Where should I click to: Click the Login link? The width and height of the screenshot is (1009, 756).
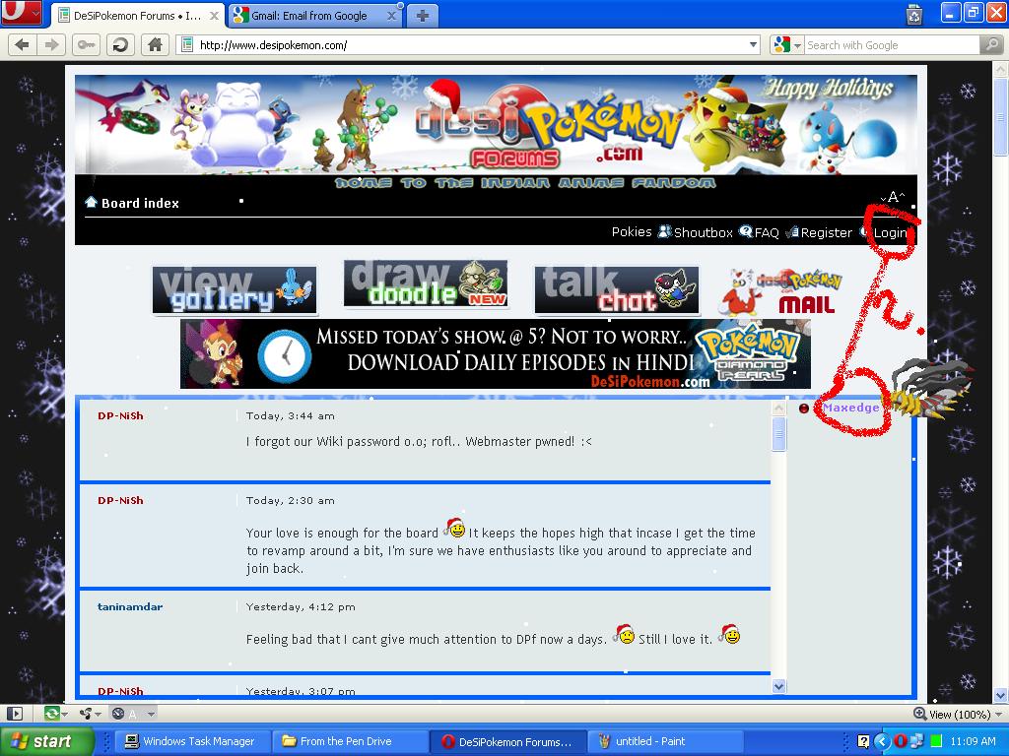(x=890, y=232)
